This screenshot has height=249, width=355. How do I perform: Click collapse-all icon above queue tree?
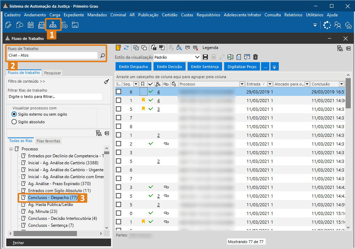(x=107, y=133)
